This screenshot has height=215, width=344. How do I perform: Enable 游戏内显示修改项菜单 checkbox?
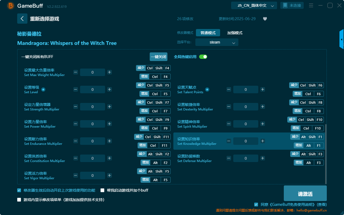(x=19, y=200)
